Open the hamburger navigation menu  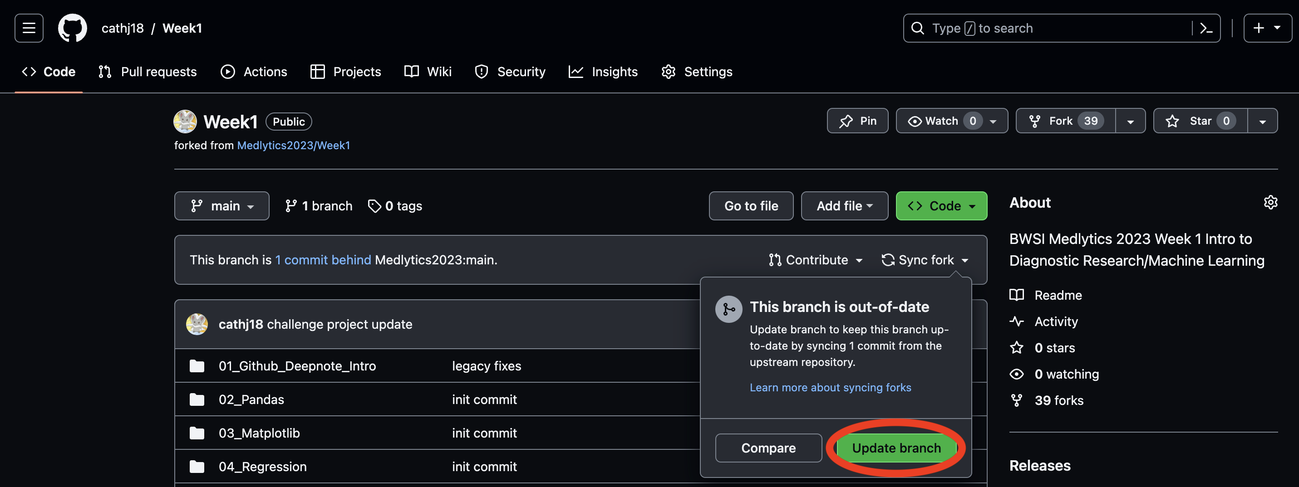pyautogui.click(x=29, y=28)
